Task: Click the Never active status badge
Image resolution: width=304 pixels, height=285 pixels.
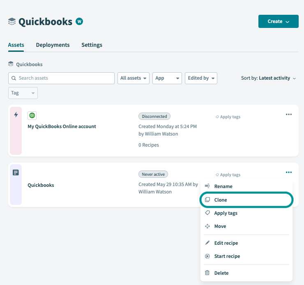Action: click(153, 174)
